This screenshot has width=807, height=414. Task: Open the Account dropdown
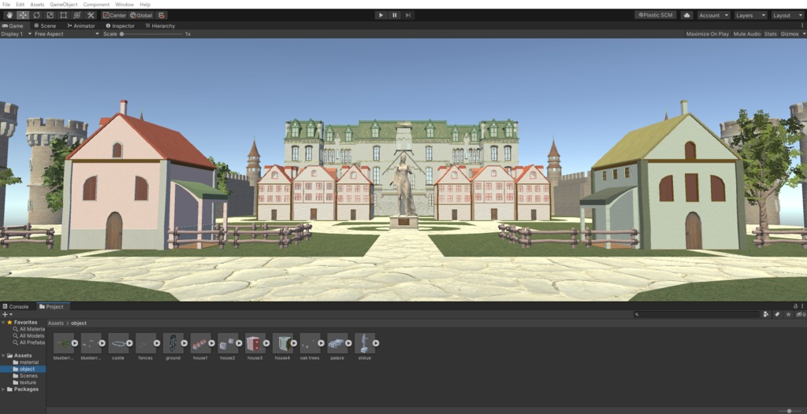[x=713, y=16]
